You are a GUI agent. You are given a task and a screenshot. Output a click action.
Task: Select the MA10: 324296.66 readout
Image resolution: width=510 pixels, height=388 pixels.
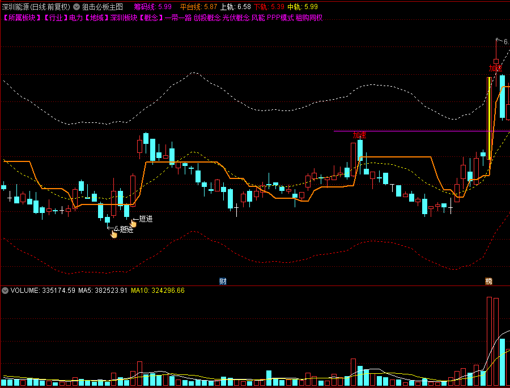click(158, 291)
